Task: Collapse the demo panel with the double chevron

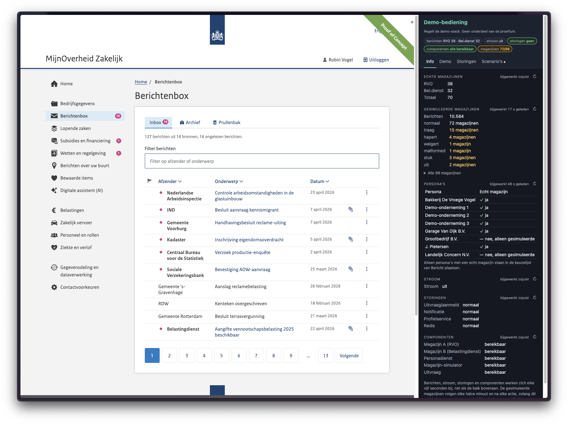Action: pyautogui.click(x=412, y=22)
